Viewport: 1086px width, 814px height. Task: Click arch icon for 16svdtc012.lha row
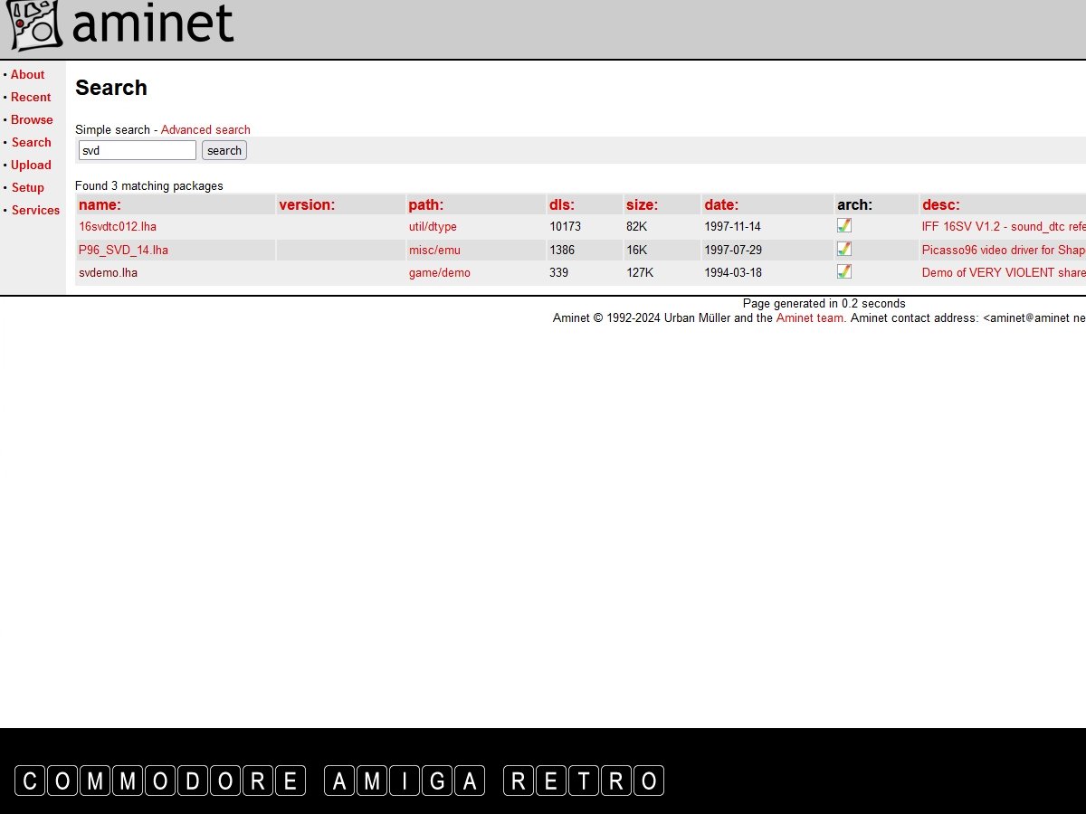844,226
